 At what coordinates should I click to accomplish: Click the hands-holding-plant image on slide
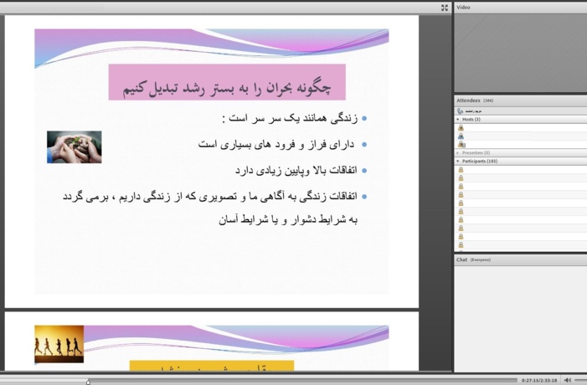[75, 147]
